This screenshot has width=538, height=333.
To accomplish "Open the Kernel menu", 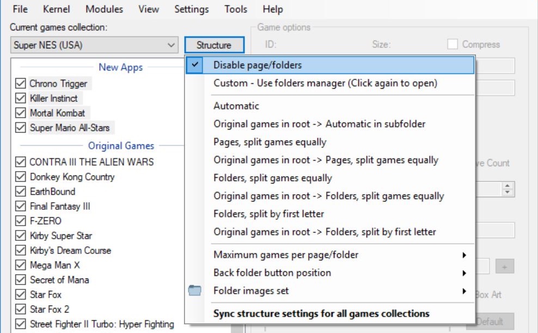I will tap(56, 9).
